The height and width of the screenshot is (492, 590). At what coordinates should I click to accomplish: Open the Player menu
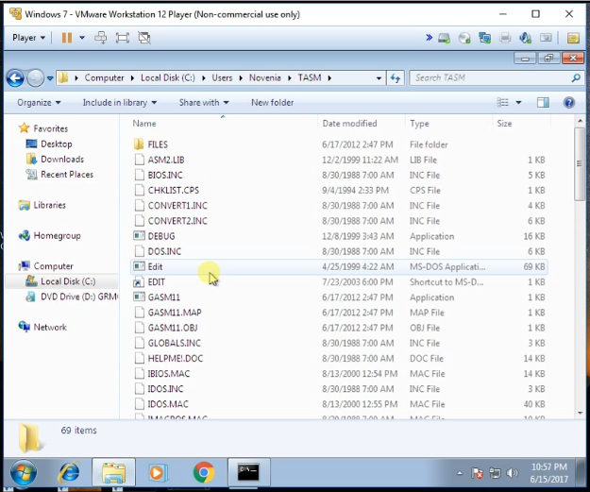click(x=28, y=38)
